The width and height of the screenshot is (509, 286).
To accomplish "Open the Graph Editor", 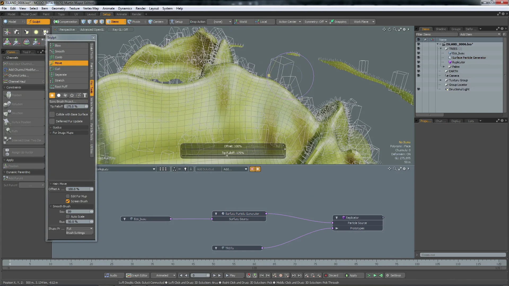I will [x=137, y=275].
